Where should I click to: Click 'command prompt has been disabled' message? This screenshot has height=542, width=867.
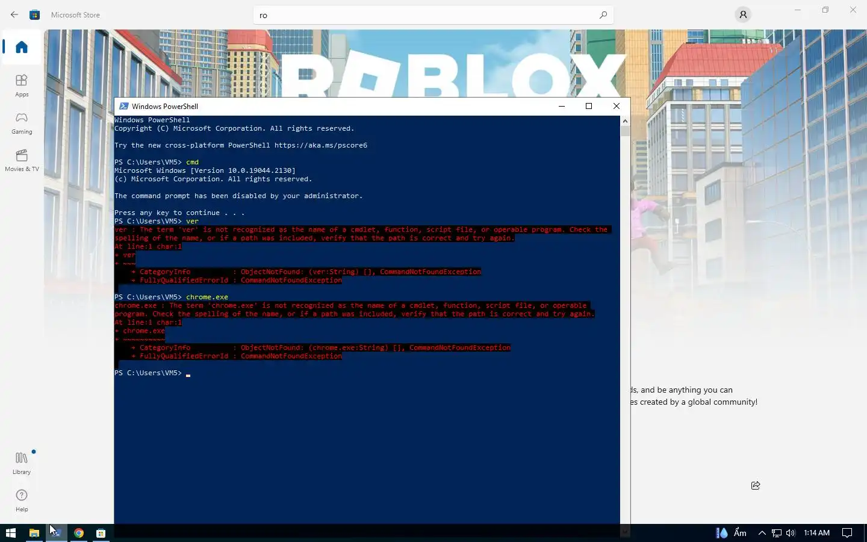coord(238,196)
